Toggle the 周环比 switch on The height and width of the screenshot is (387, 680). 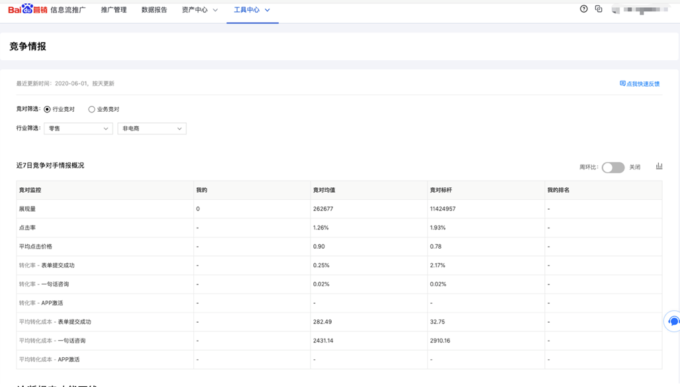[x=612, y=167]
